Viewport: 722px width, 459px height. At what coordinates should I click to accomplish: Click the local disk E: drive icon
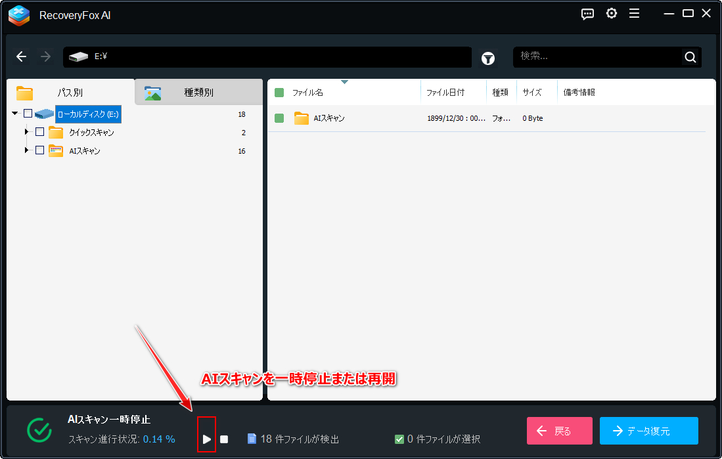click(x=44, y=114)
